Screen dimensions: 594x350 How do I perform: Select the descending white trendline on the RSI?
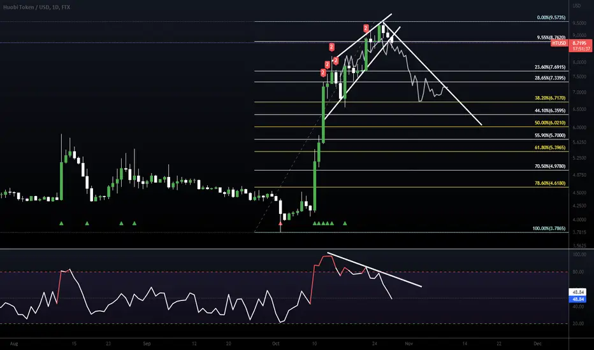[x=374, y=270]
